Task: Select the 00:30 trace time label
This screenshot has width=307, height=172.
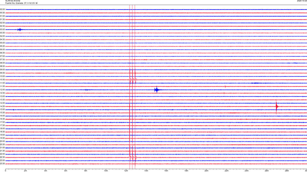Action: 3,13
